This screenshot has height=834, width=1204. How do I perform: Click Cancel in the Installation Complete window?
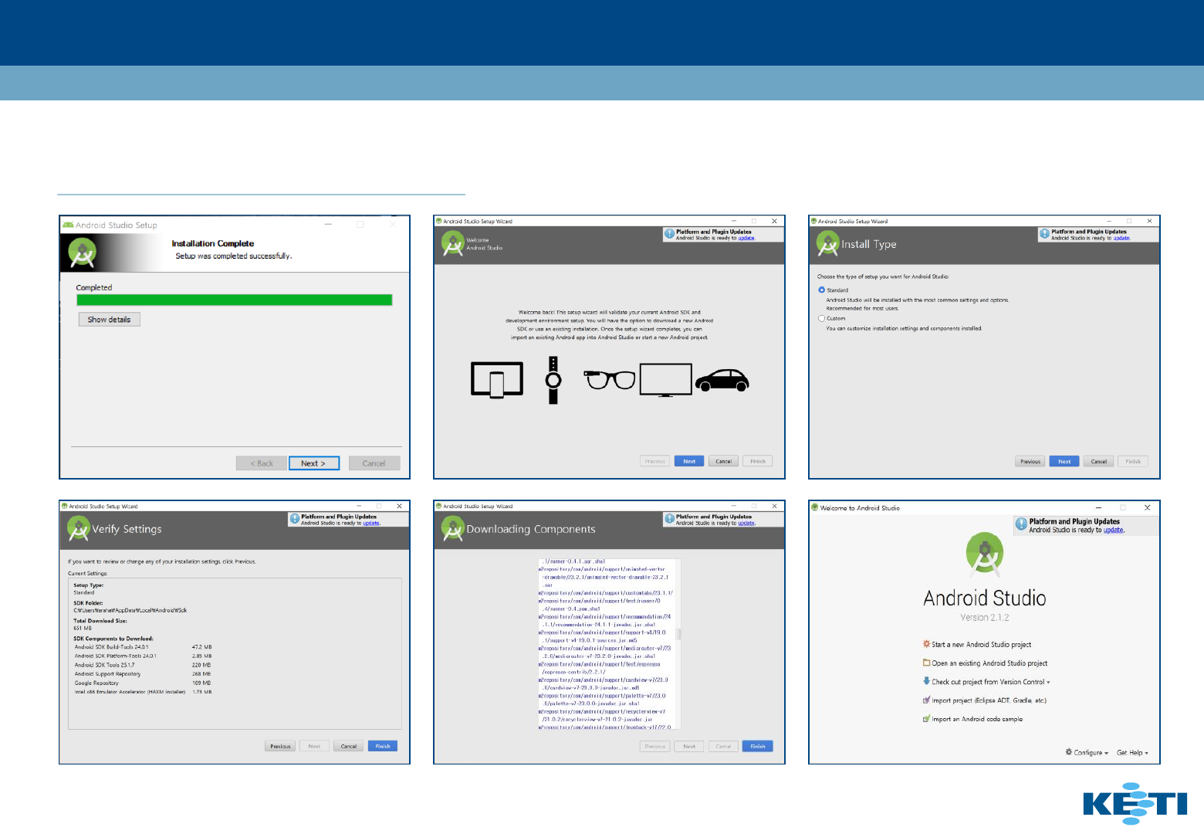(374, 463)
